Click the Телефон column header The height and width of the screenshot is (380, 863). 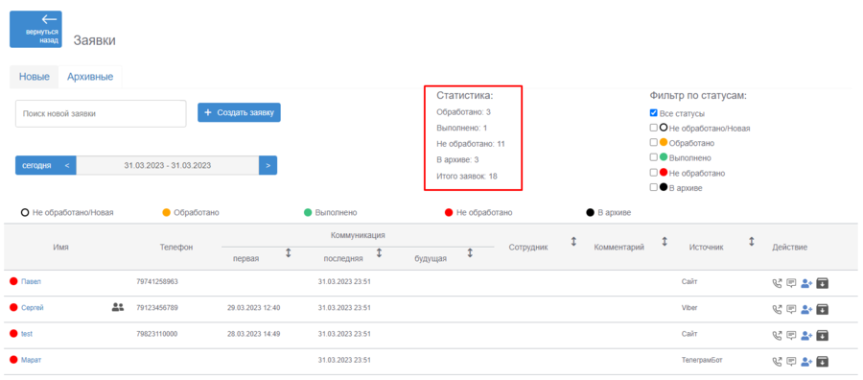pyautogui.click(x=176, y=248)
